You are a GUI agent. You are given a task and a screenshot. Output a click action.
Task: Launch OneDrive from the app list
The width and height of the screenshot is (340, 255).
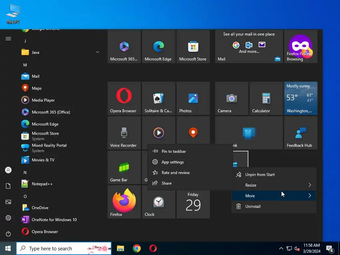click(x=61, y=208)
